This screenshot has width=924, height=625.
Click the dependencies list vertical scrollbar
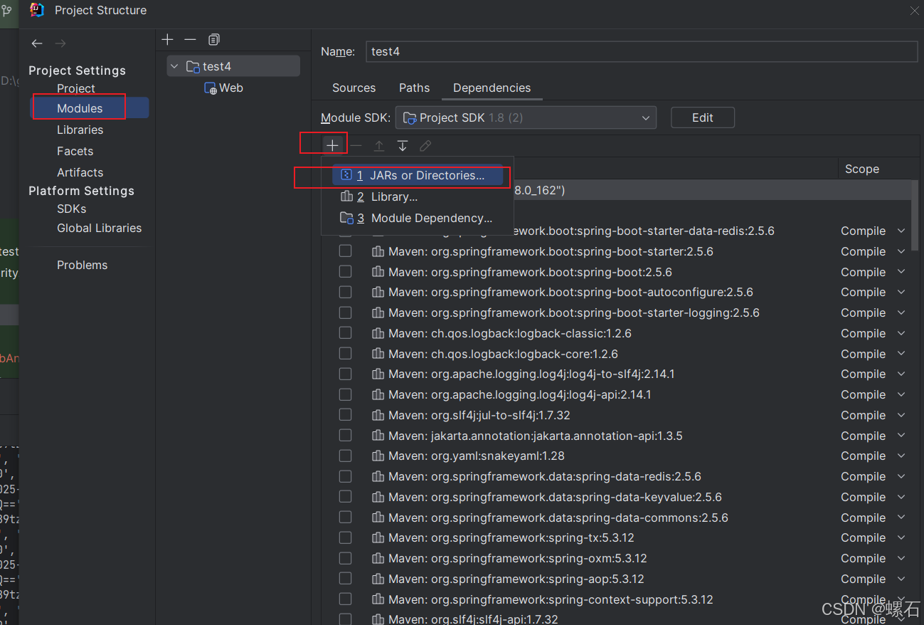coord(914,215)
